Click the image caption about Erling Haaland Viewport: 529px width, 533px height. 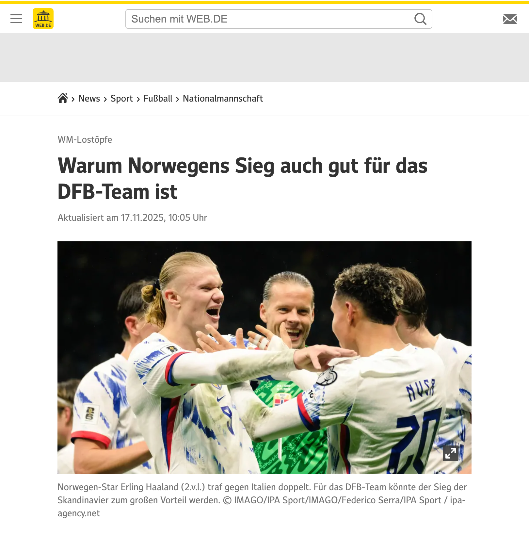262,500
